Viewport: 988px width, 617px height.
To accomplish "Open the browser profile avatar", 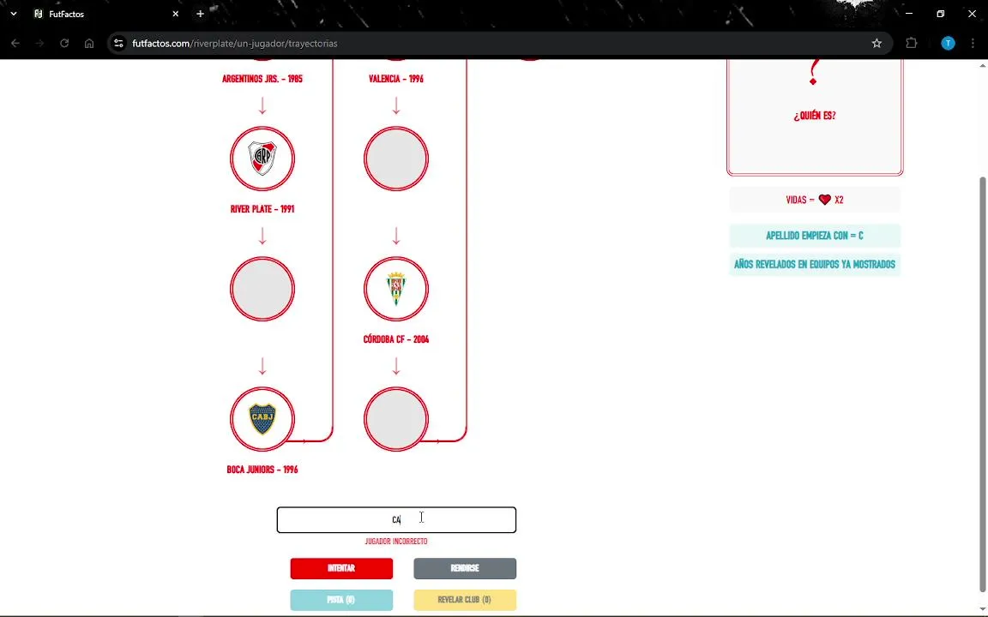I will click(x=948, y=44).
